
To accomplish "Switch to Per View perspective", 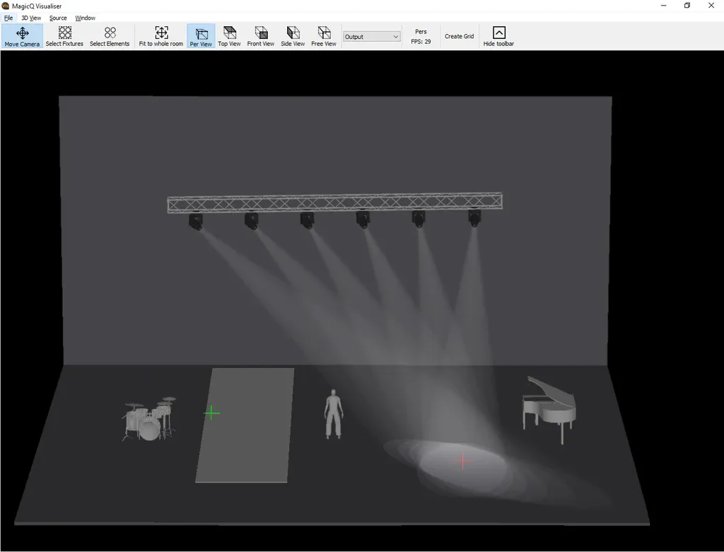I will tap(201, 36).
